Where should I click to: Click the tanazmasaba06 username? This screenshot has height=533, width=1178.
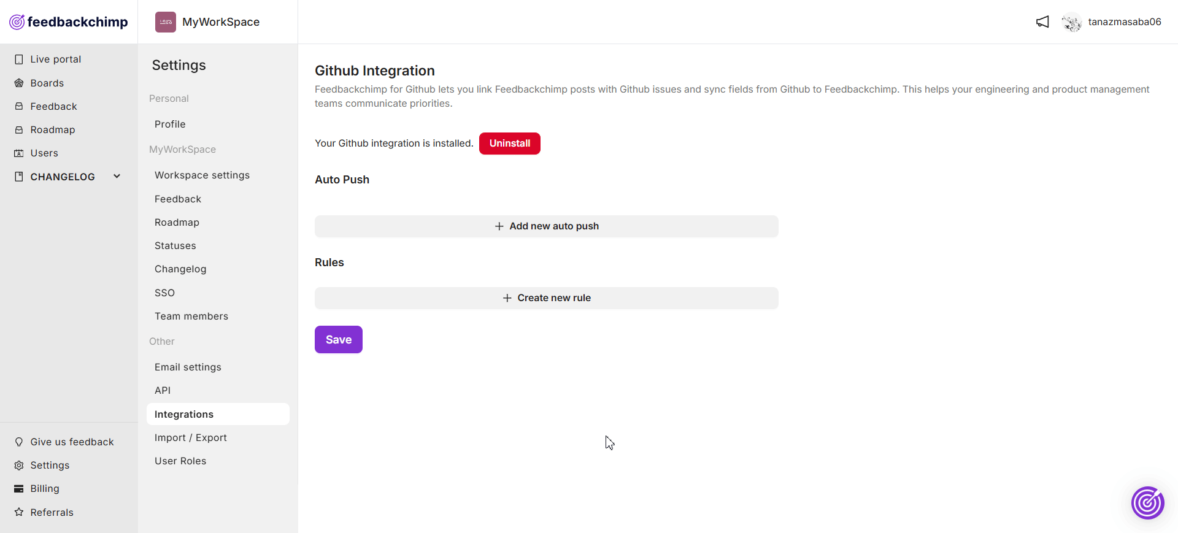click(1125, 22)
